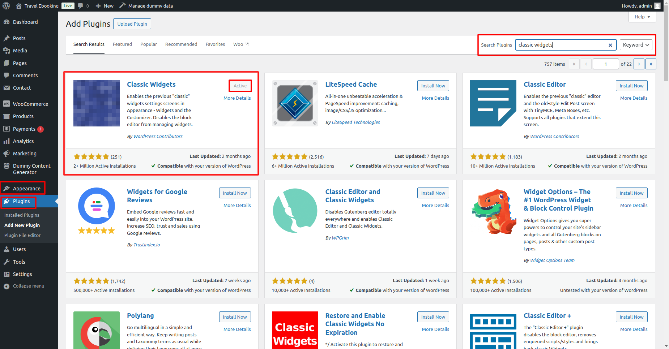Switch to the Featured tab
Screen dimensions: 669x349
click(x=122, y=44)
